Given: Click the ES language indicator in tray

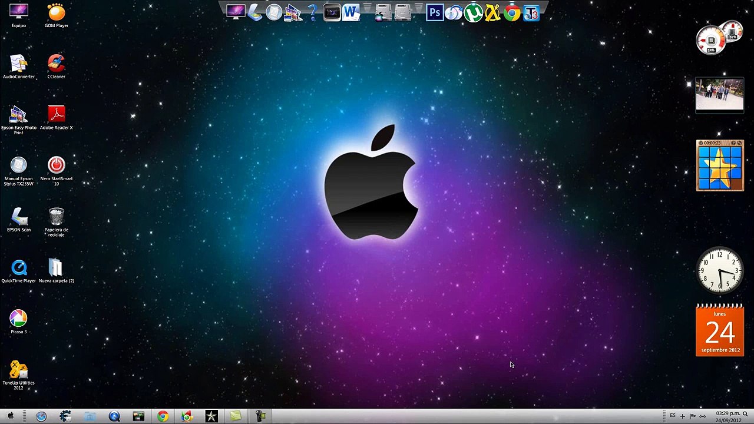Looking at the screenshot, I should pos(673,416).
